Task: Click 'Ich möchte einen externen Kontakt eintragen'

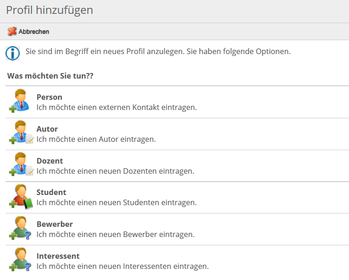Action: coord(116,107)
